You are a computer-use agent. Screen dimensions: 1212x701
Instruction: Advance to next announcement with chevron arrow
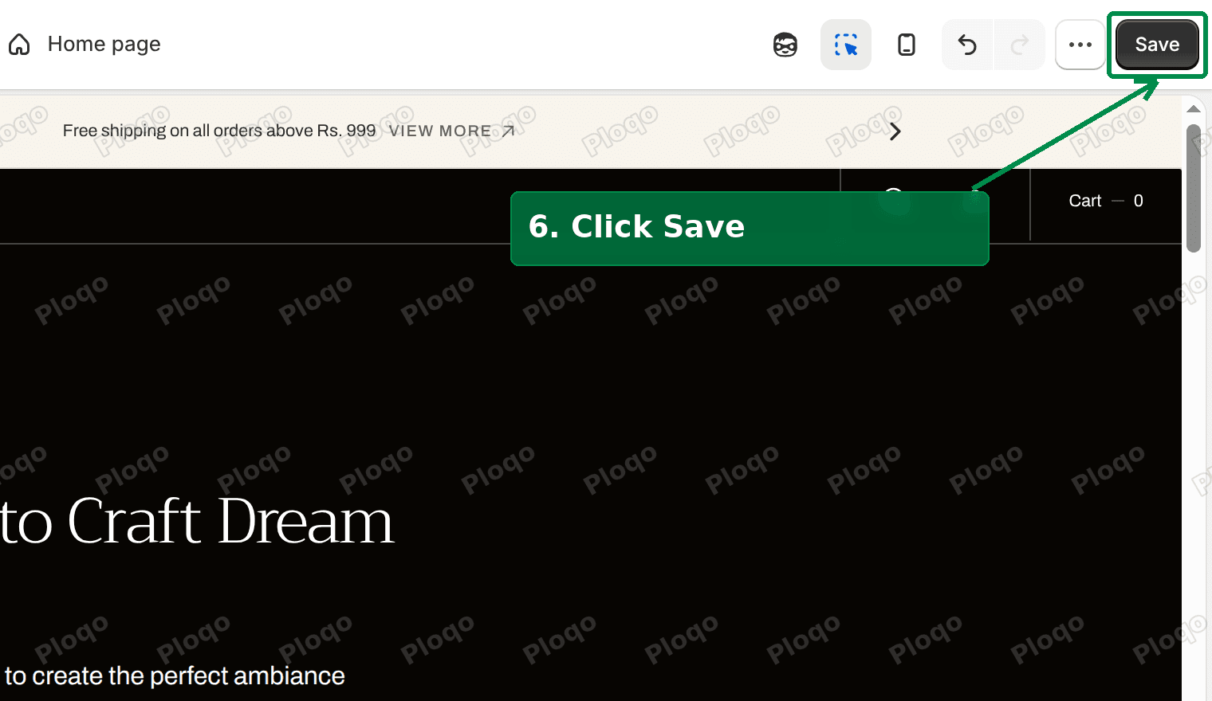(895, 131)
